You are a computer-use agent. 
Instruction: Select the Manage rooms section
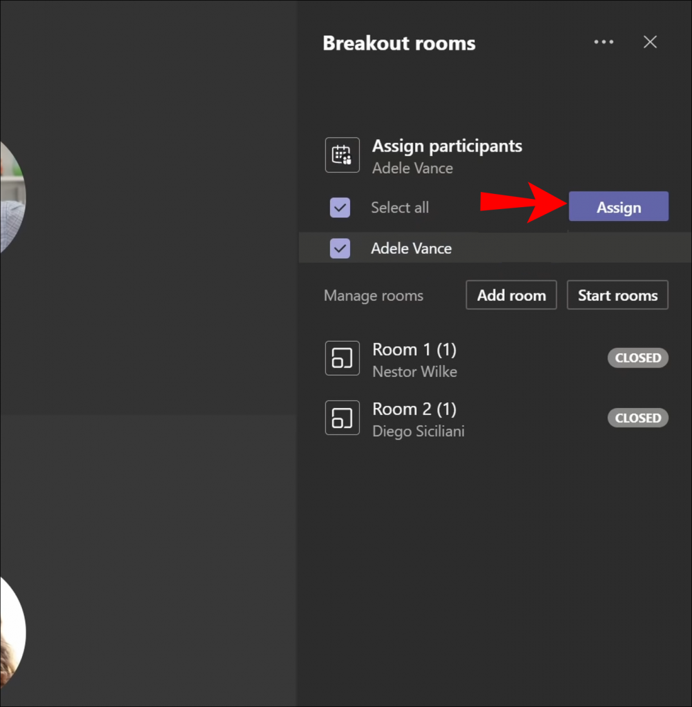(373, 296)
